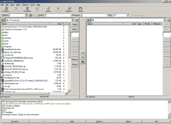Viewport: 171px width, 124px height.
Task: Open the Transfers toolbar icon
Action: point(27,10)
